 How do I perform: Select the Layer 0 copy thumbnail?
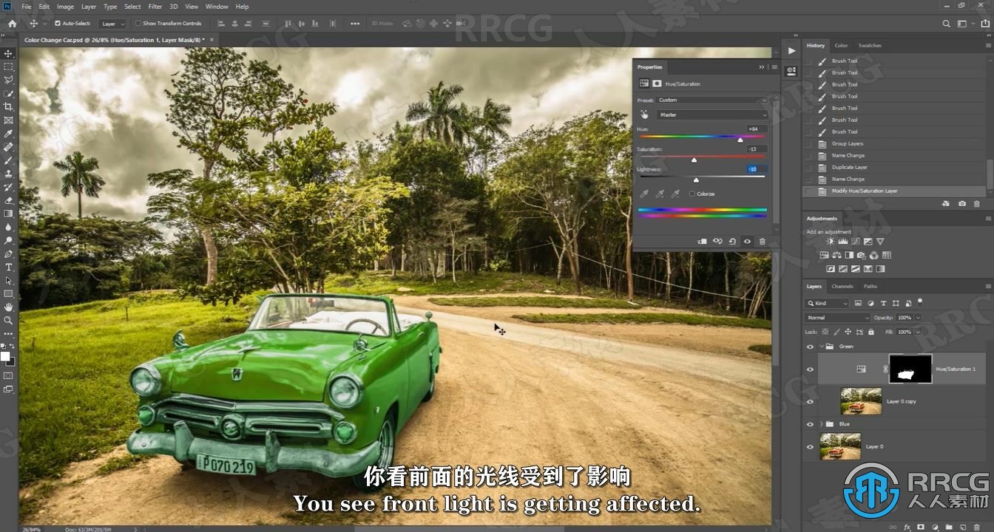click(x=861, y=401)
